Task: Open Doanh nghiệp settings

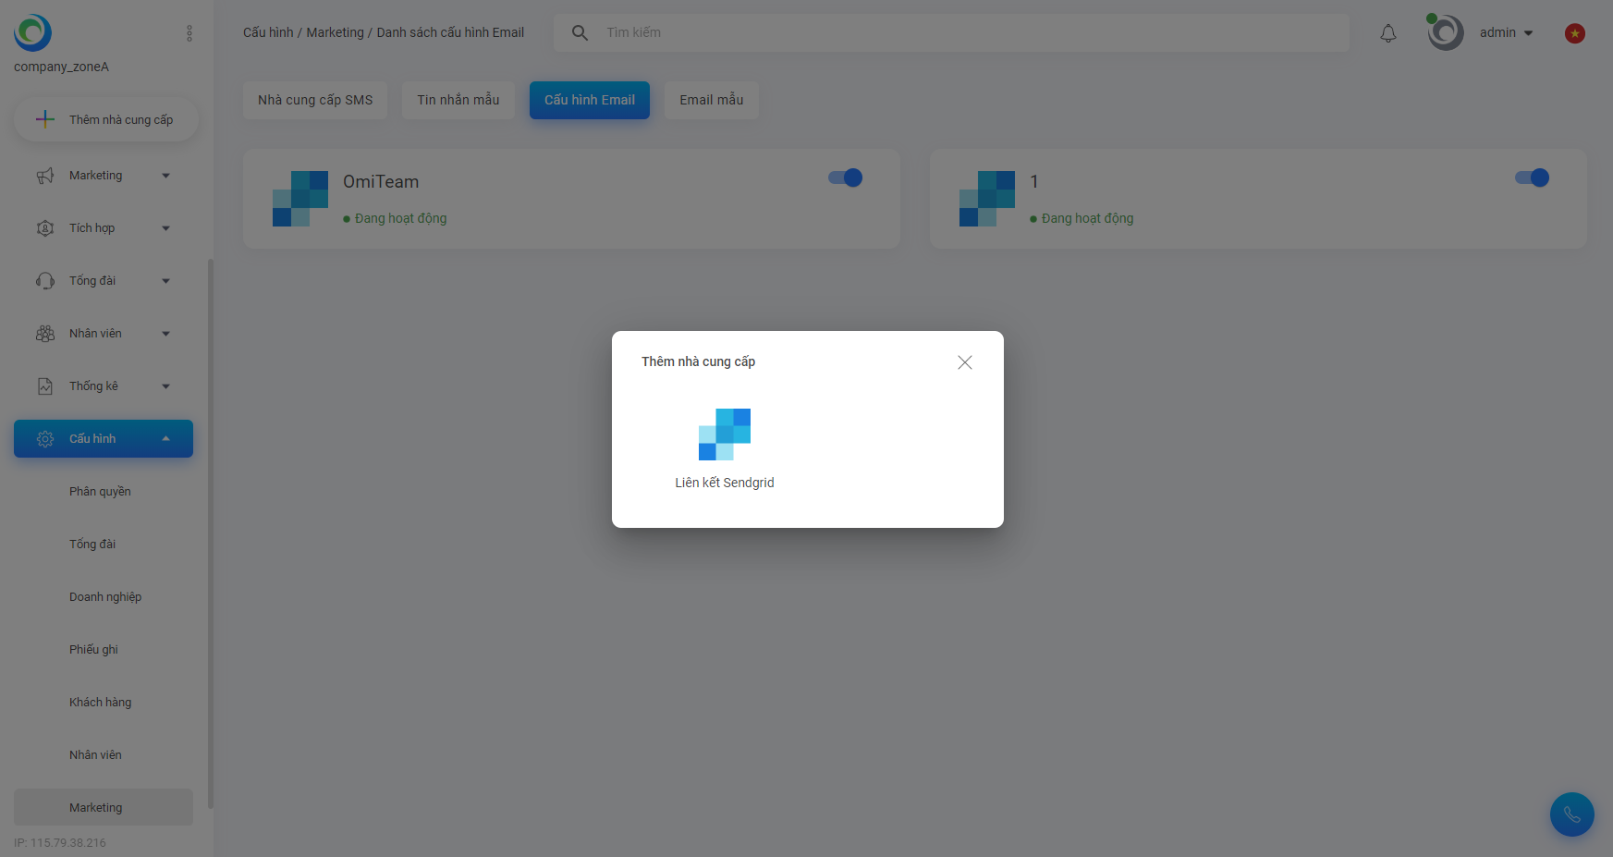Action: coord(104,597)
